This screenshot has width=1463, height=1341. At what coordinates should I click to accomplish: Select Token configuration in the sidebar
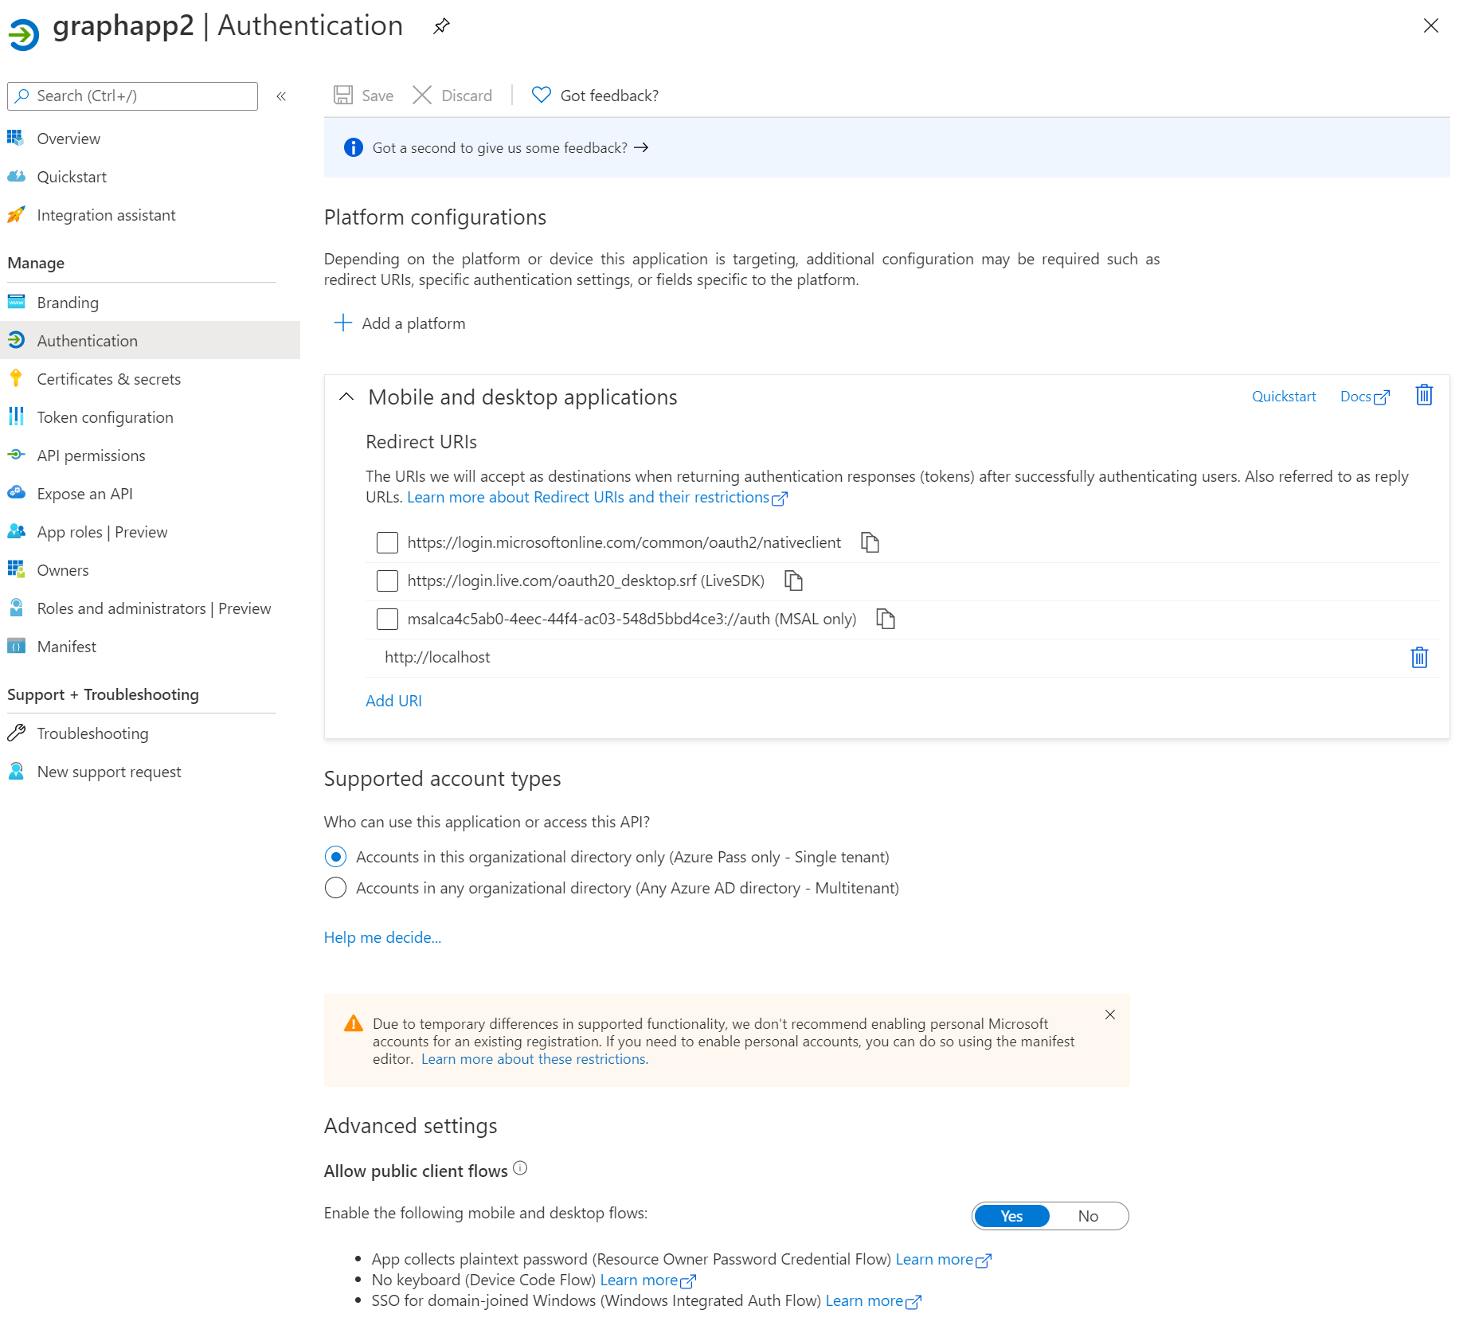104,416
